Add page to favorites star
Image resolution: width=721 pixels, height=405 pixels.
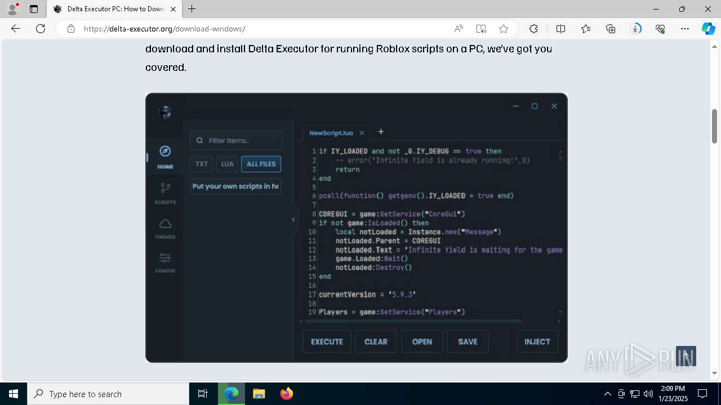pos(504,29)
